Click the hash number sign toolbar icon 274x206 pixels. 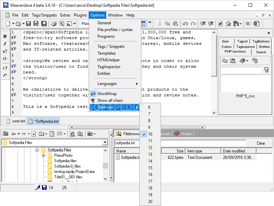(x=220, y=24)
